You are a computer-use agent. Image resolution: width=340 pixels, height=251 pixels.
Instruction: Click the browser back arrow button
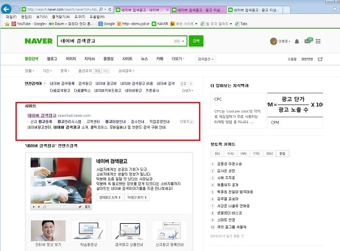(6, 9)
